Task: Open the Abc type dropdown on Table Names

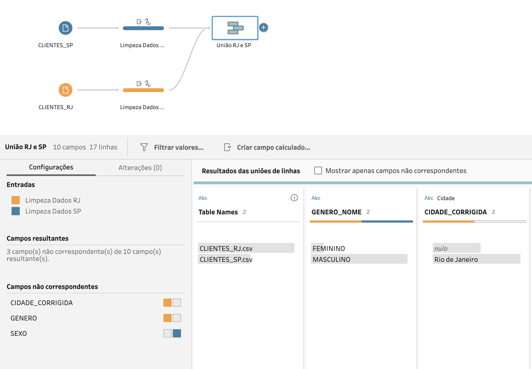Action: (x=203, y=198)
